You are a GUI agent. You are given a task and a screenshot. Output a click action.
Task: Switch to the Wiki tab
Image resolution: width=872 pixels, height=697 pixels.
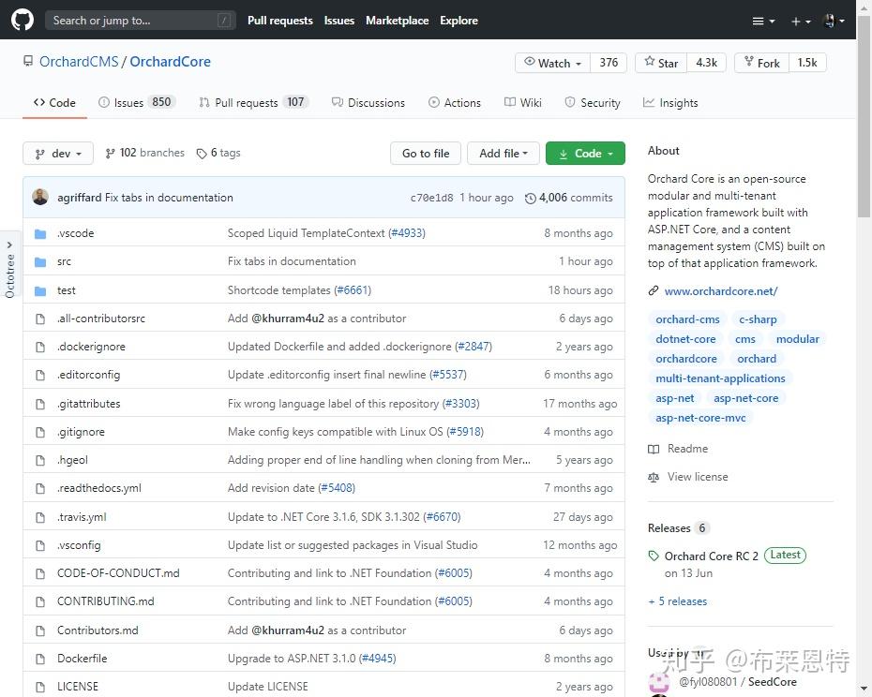tap(523, 102)
